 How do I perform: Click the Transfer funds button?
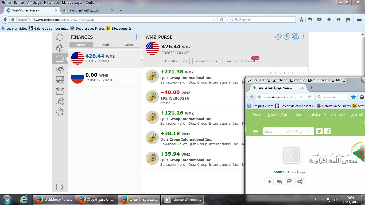click(176, 61)
